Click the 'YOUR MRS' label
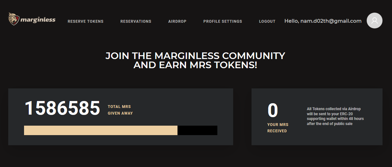392x167 pixels. pos(278,125)
